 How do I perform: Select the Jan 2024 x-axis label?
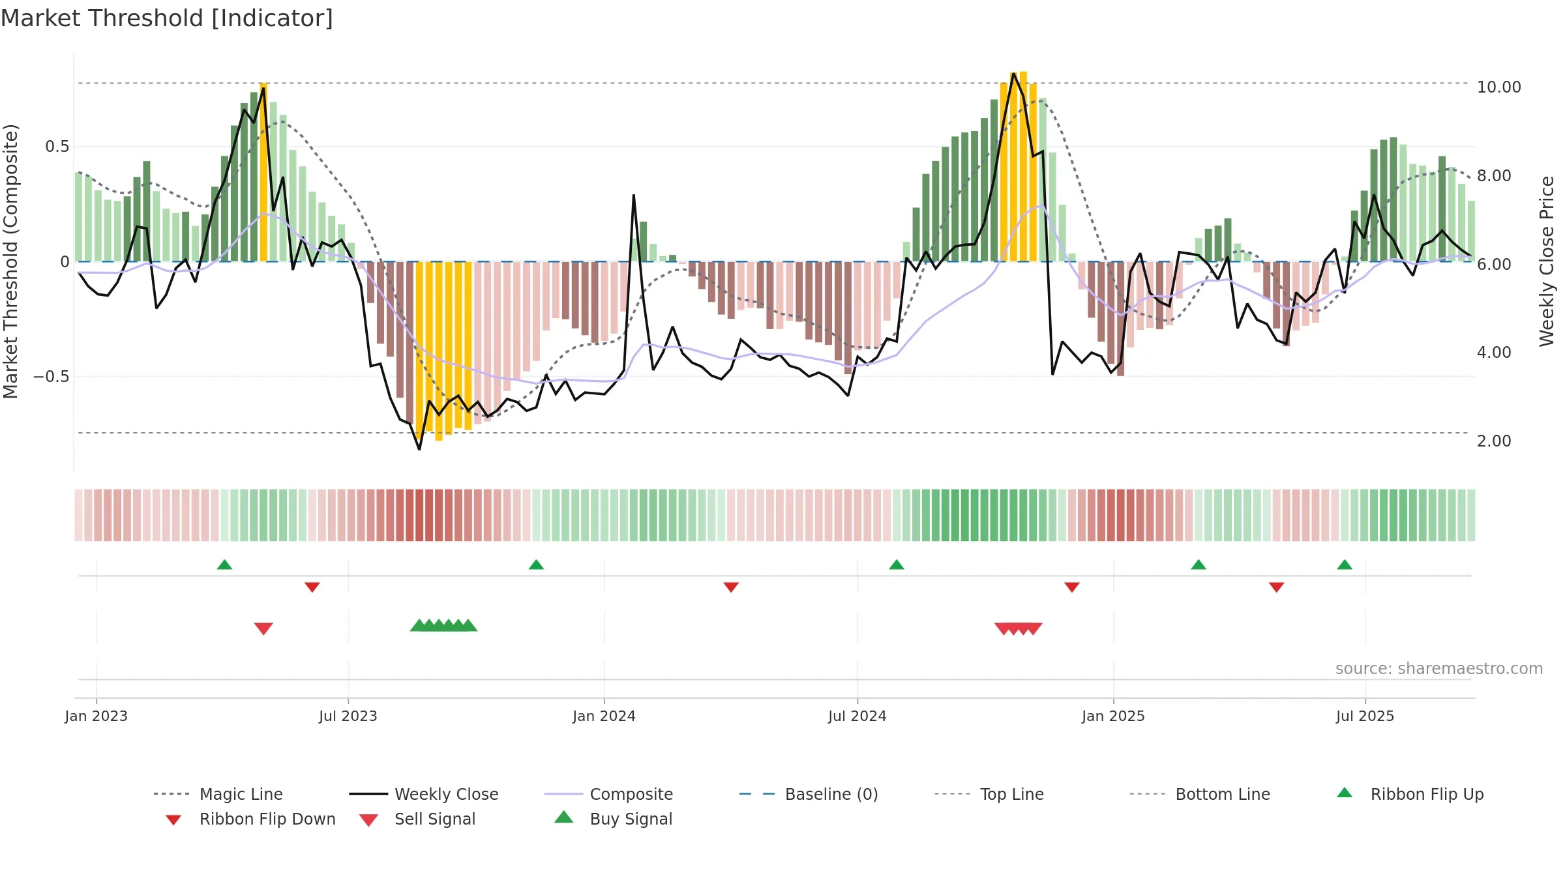tap(604, 716)
